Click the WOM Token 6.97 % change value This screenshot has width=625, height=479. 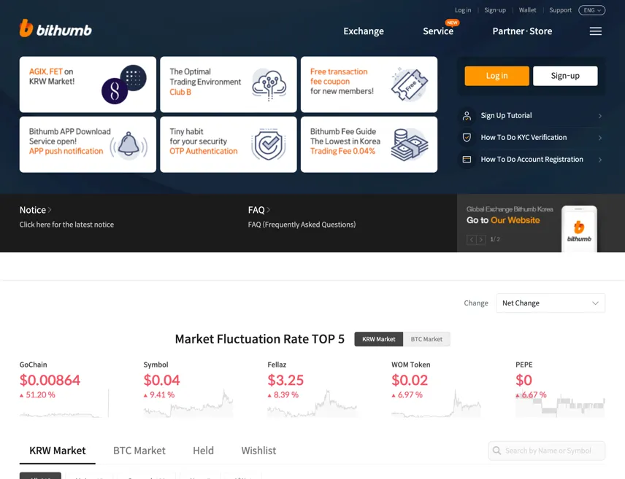(x=407, y=395)
